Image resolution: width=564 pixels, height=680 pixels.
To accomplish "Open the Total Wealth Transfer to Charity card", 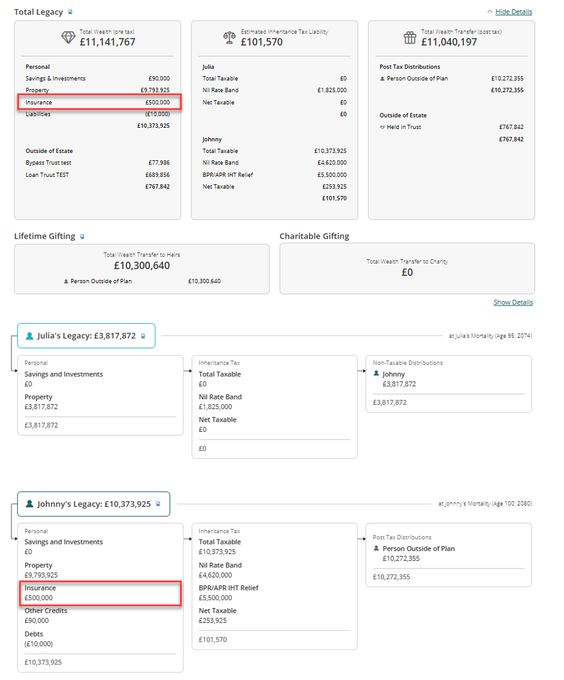I will tap(407, 269).
